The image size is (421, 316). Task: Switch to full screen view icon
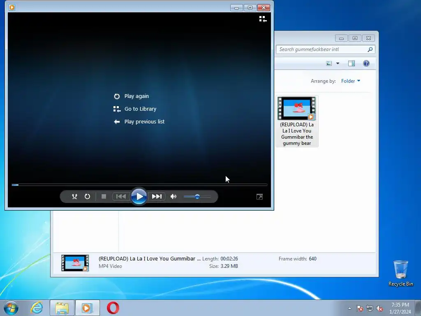(259, 197)
